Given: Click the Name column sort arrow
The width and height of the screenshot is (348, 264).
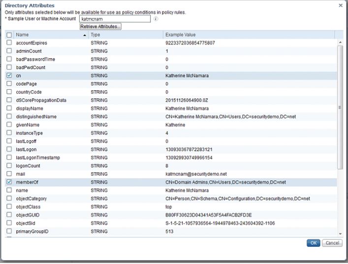Looking at the screenshot, I should [x=85, y=35].
